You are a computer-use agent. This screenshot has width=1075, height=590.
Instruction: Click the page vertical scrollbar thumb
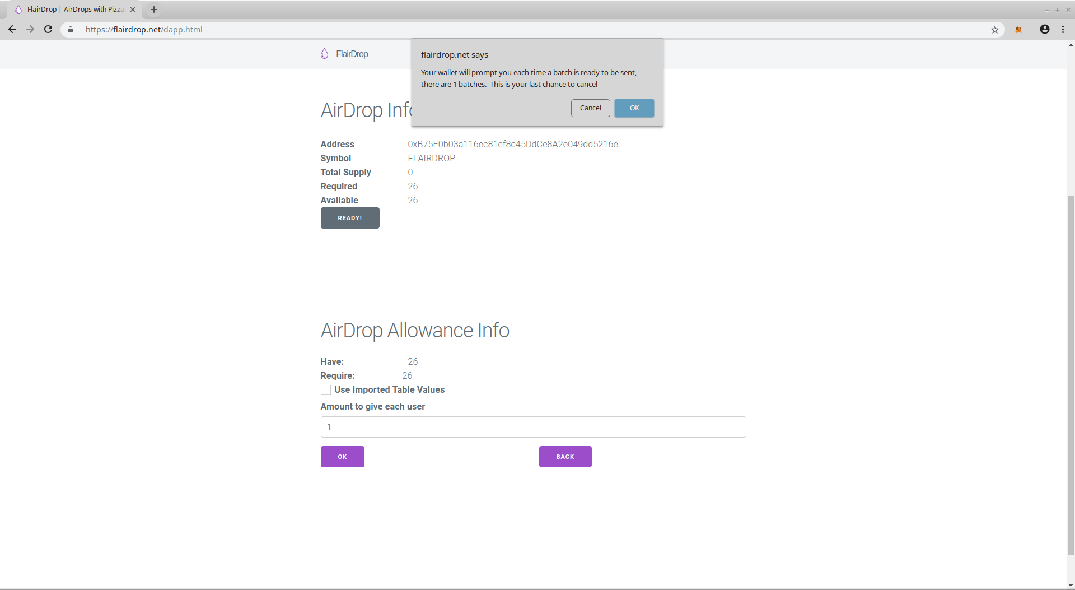pyautogui.click(x=1071, y=374)
